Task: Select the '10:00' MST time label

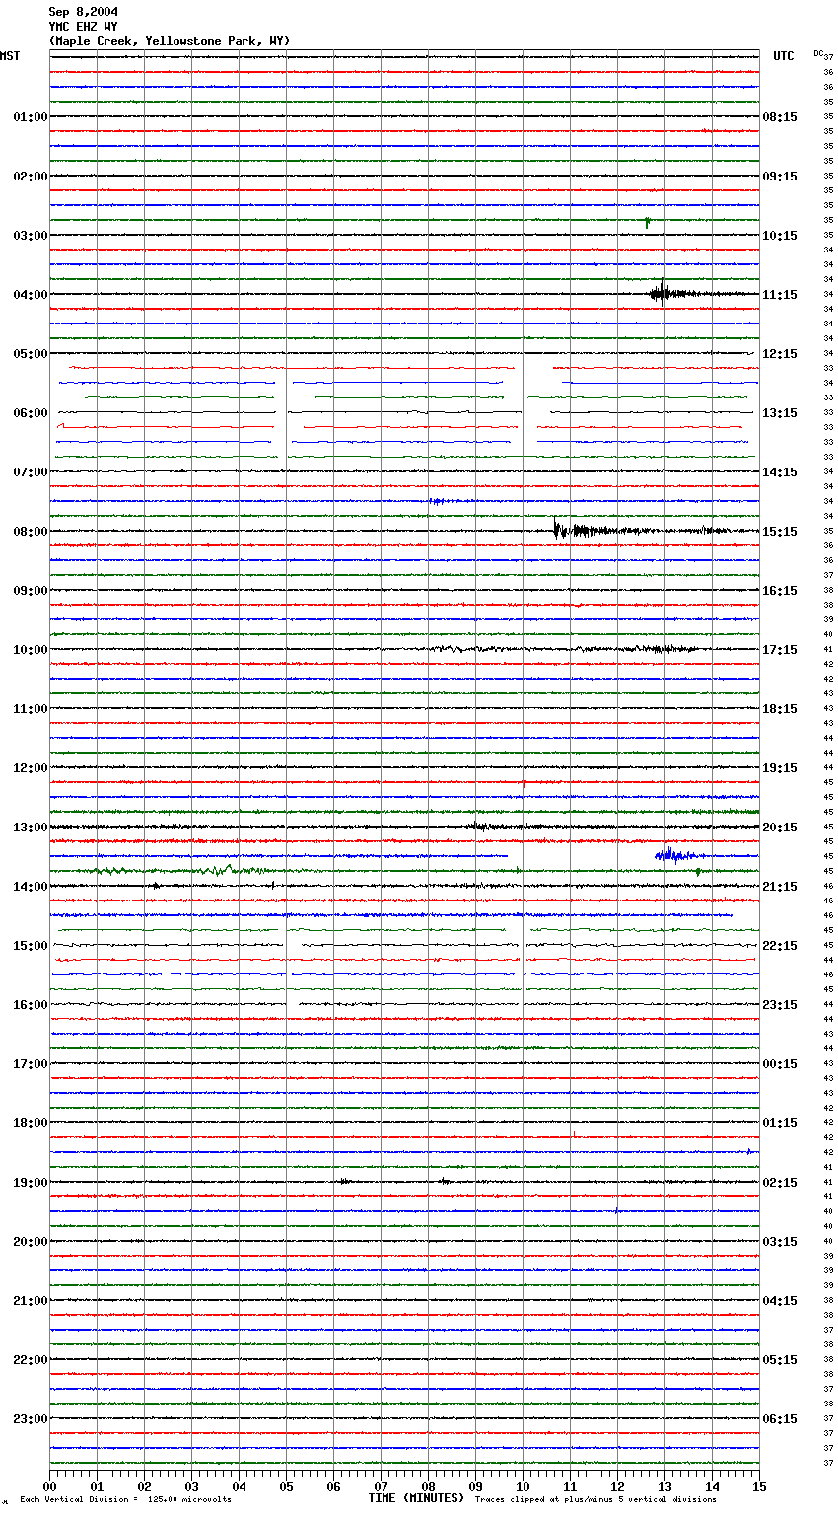Action: 31,650
